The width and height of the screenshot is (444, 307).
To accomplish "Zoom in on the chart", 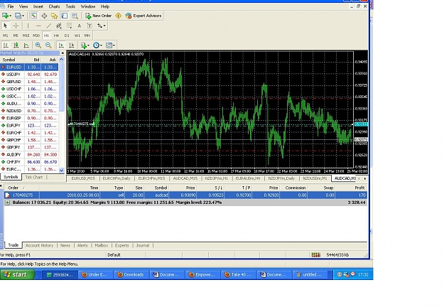I will [38, 45].
